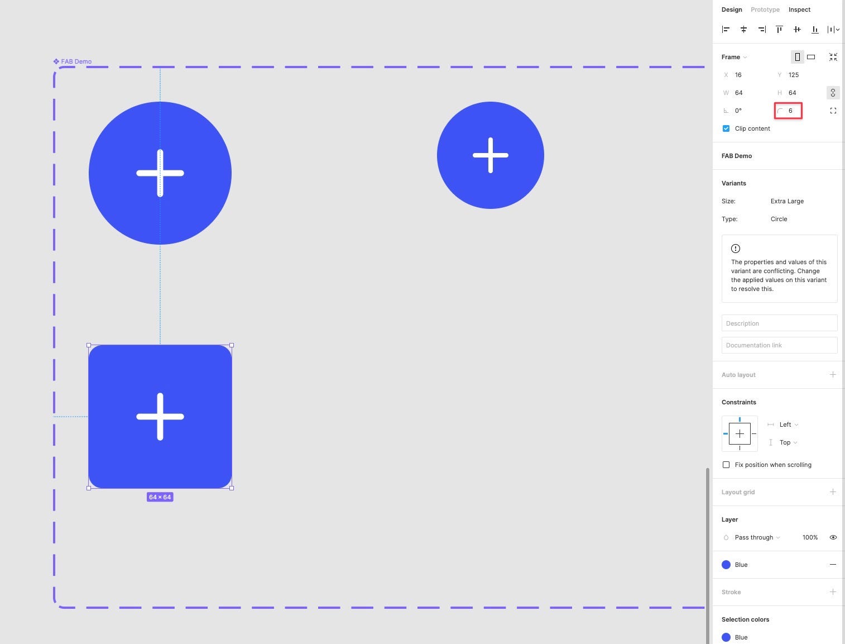845x644 pixels.
Task: Click the Selection colors section title
Action: (x=745, y=619)
